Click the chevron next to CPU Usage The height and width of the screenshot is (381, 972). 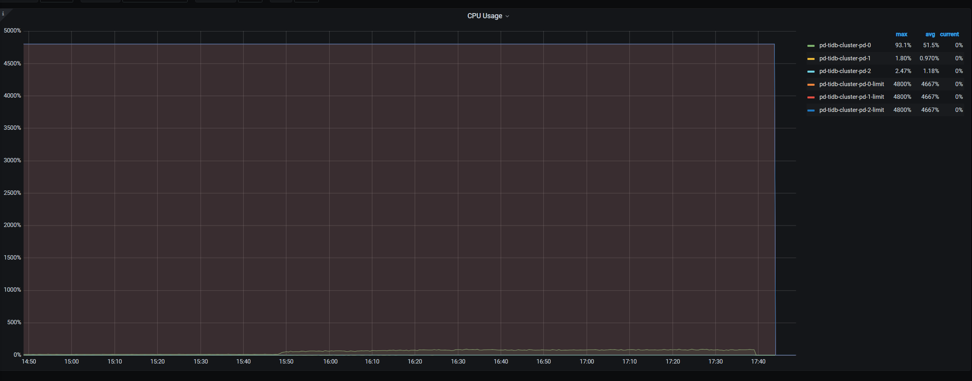[x=507, y=16]
